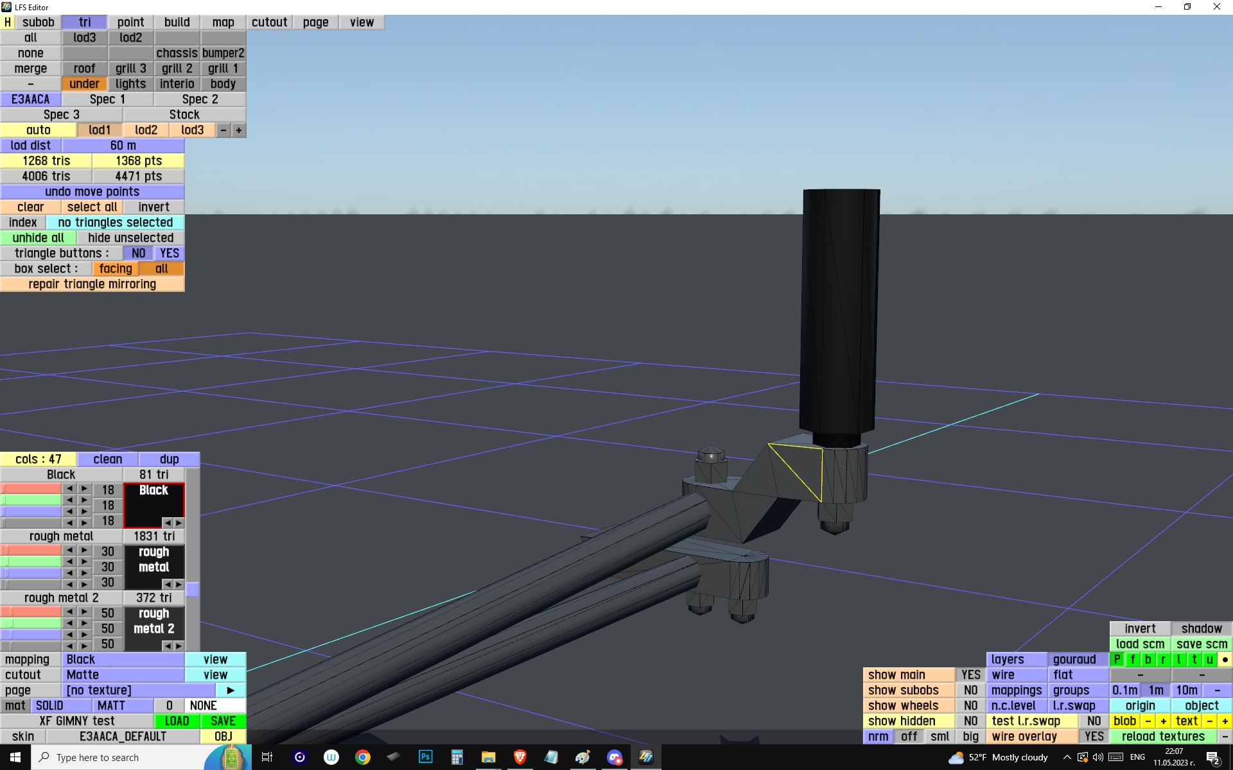Open Google Chrome from the taskbar
This screenshot has width=1233, height=770.
click(x=363, y=757)
